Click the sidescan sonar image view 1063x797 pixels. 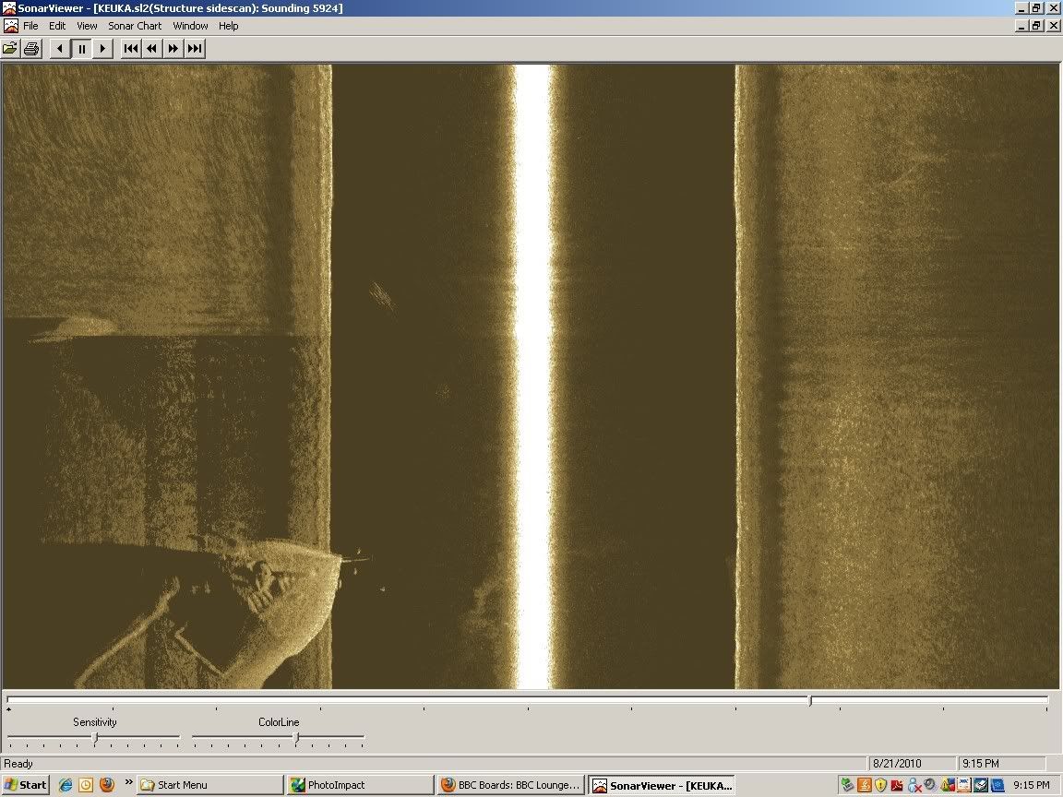pyautogui.click(x=531, y=376)
